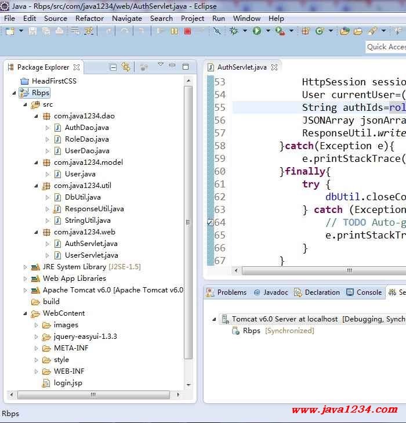Click the Suspend debug toolbar icon
The image size is (406, 423).
point(174,31)
